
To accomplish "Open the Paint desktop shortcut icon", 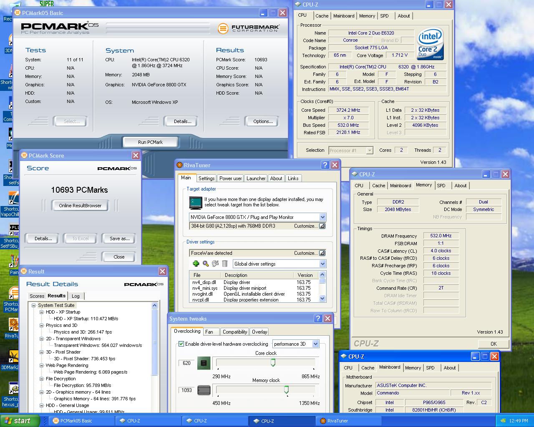I will [x=14, y=261].
